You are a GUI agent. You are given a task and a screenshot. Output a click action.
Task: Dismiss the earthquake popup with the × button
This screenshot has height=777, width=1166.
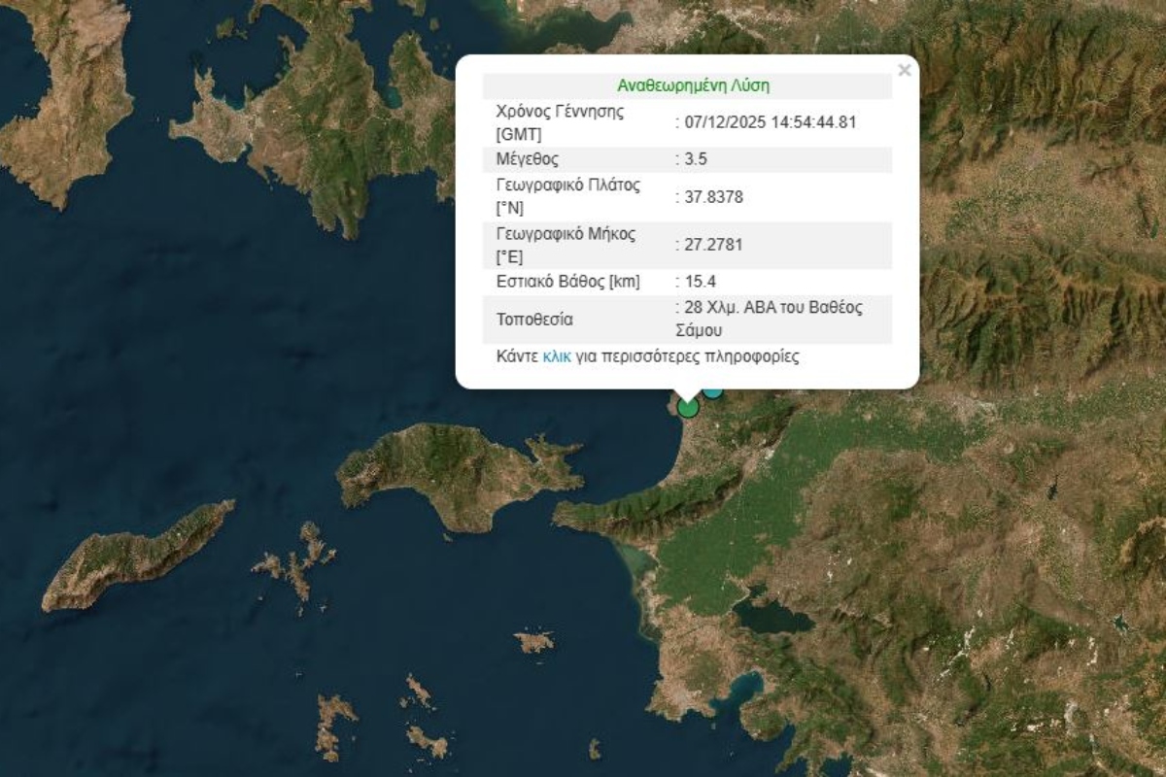(903, 69)
